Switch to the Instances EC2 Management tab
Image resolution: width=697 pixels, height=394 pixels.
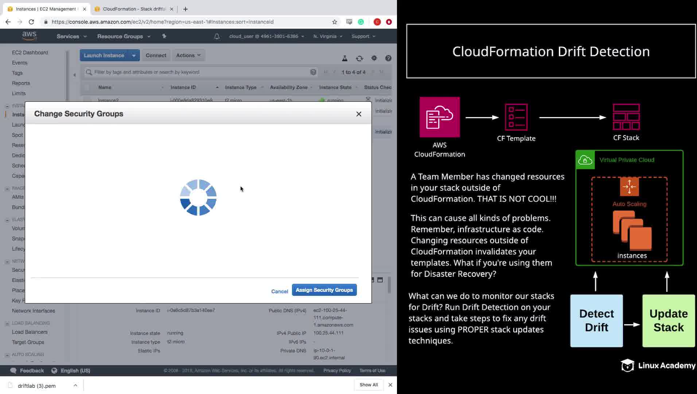pyautogui.click(x=47, y=9)
